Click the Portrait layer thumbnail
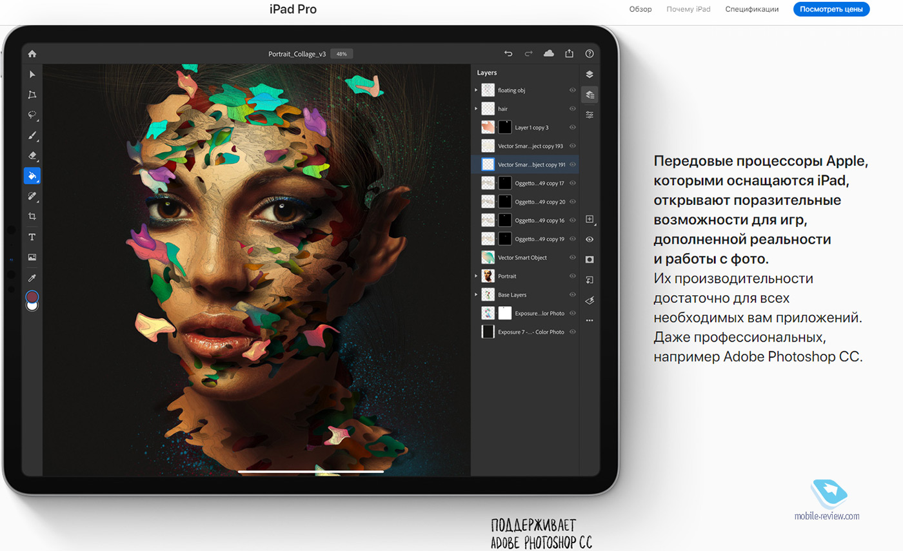Screen dimensions: 903x551 click(488, 276)
